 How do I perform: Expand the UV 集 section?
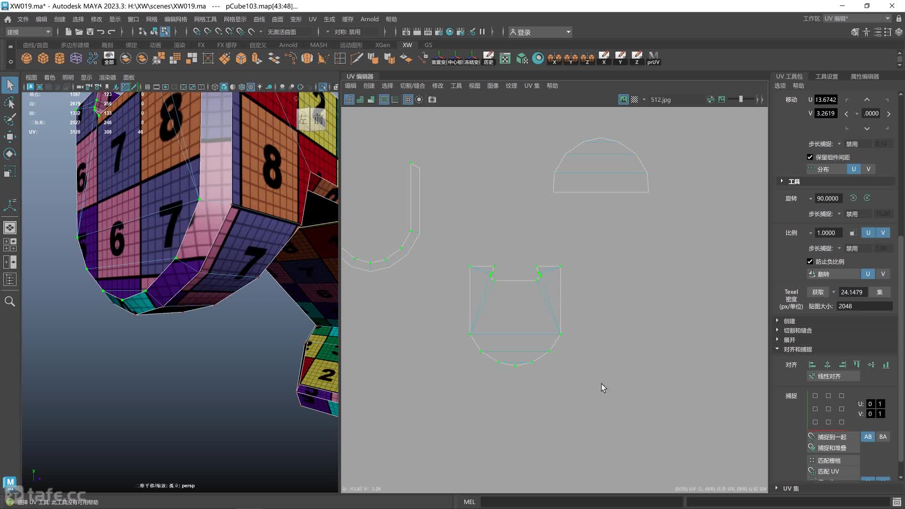(790, 488)
